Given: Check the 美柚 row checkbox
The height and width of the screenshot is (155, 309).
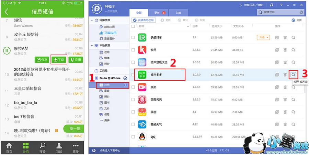Looking at the screenshot, I should pos(133,112).
